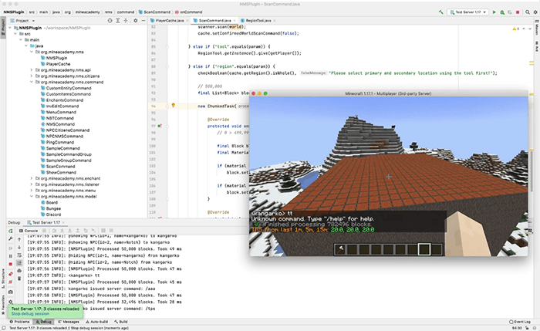Open the Structure side panel

[3, 279]
